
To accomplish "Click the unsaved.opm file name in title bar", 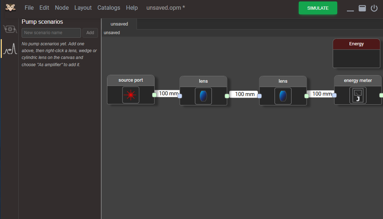I will click(166, 8).
